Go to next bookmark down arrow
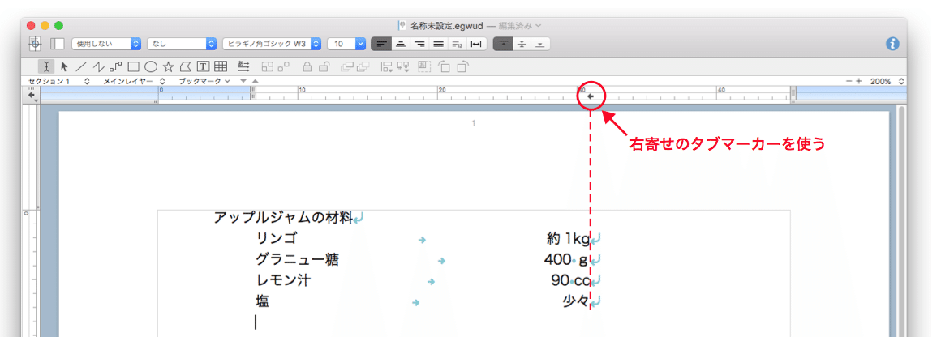This screenshot has width=941, height=337. 243,81
